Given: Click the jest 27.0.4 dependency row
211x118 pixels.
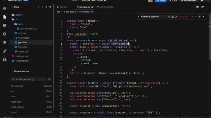Looking at the screenshot, I should click(31, 91).
